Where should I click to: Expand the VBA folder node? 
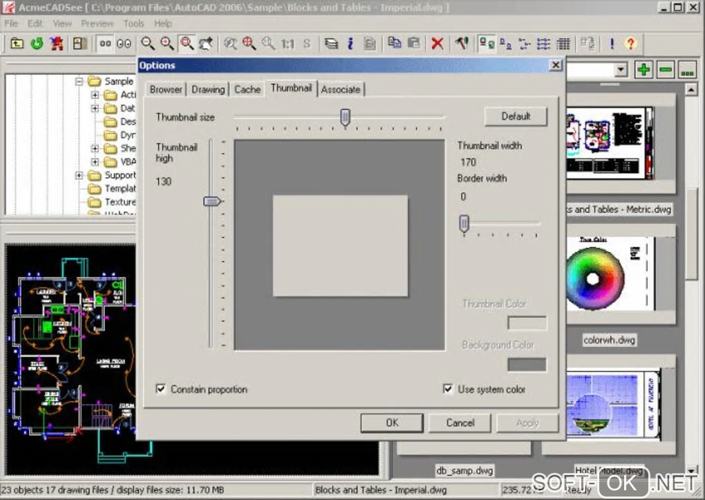(x=95, y=162)
